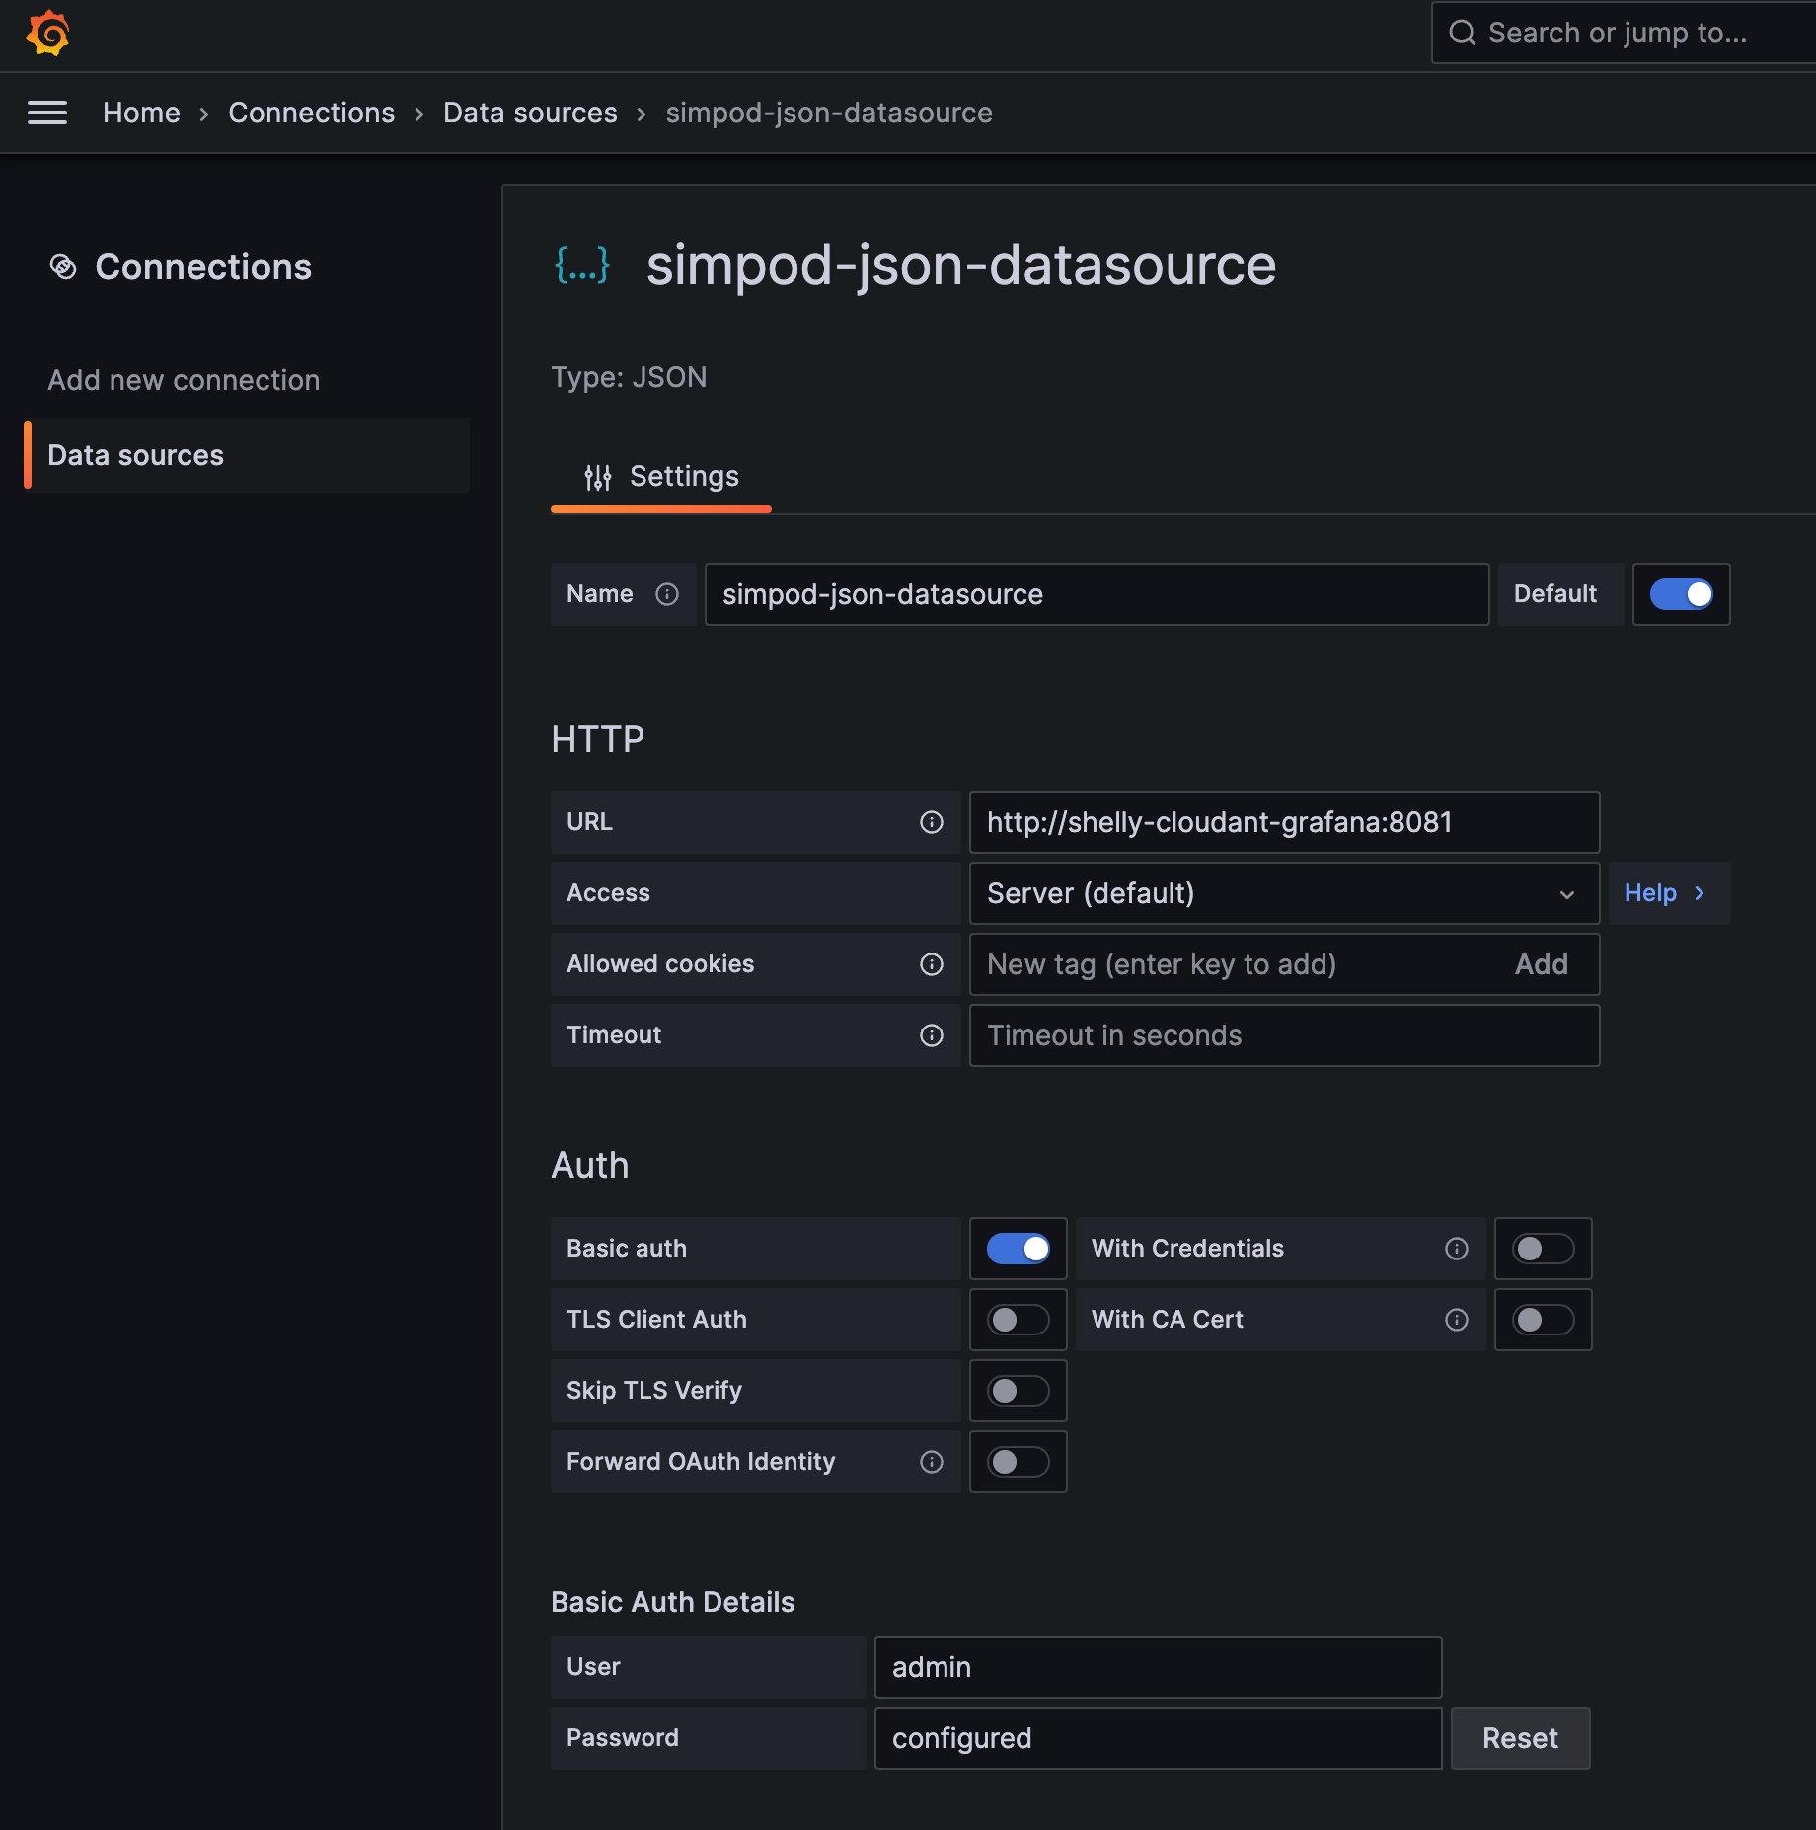Viewport: 1816px width, 1830px height.
Task: Click Add in Allowed cookies field
Action: (x=1541, y=964)
